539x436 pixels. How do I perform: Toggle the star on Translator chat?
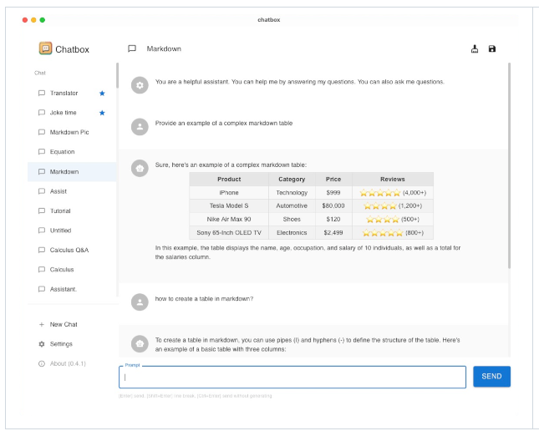click(102, 93)
